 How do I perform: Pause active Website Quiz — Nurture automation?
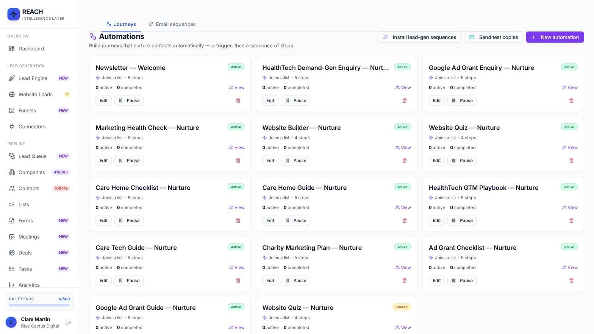[x=462, y=161]
